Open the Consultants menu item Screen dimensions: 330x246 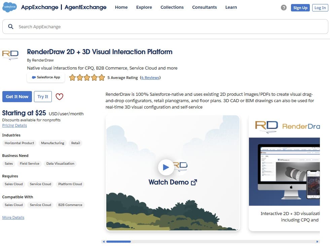pyautogui.click(x=204, y=7)
